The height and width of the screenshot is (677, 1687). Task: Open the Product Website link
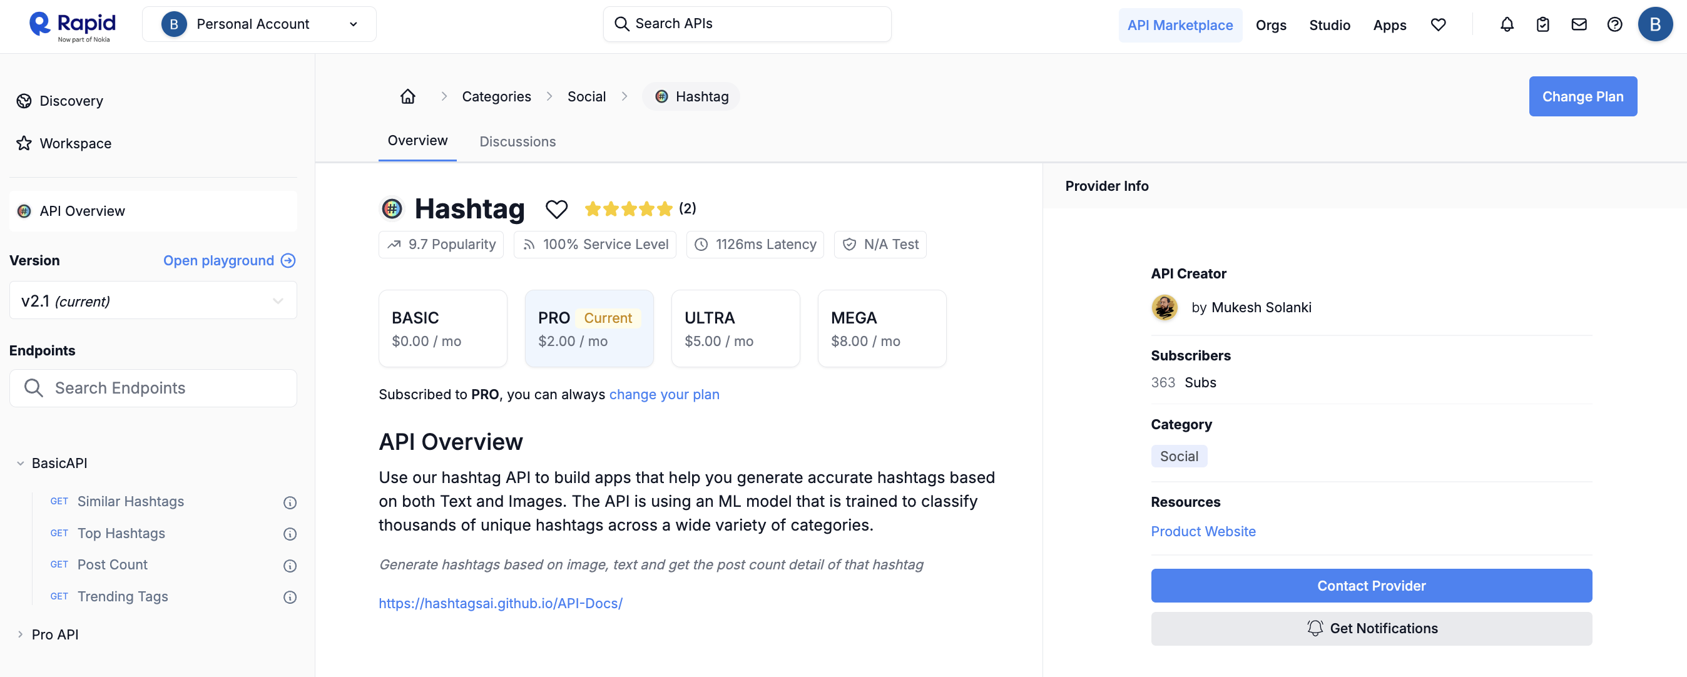coord(1203,532)
